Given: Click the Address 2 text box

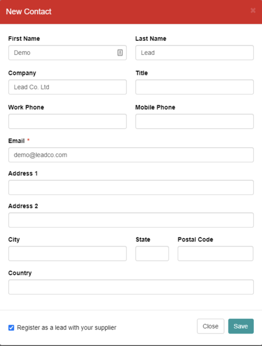Looking at the screenshot, I should tap(131, 220).
